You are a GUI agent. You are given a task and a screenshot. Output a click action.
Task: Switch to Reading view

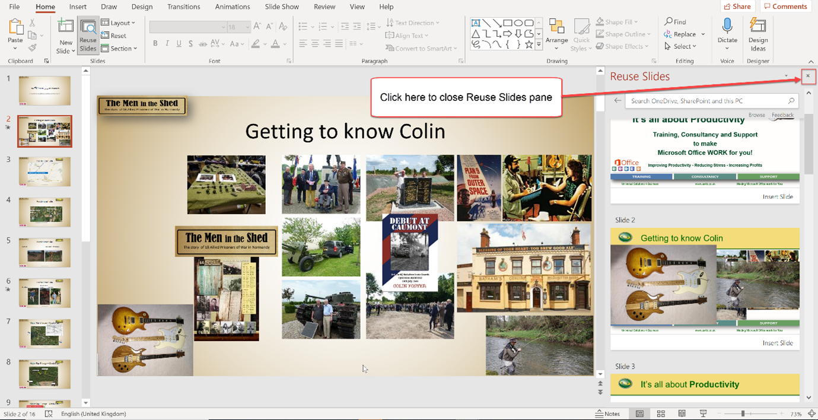tap(682, 413)
